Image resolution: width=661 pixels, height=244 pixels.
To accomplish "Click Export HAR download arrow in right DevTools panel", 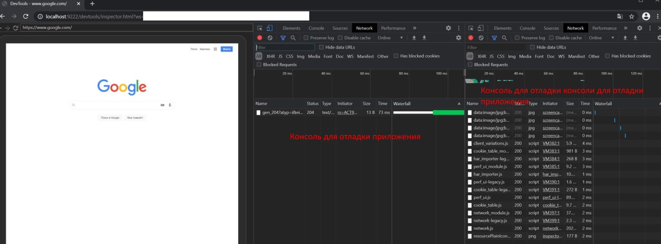I will click(636, 38).
